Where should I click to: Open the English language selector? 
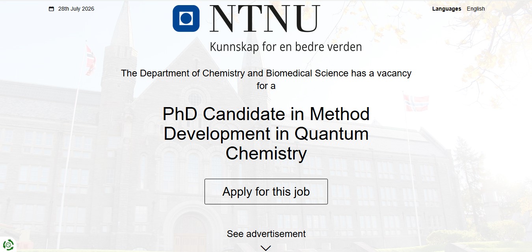coord(476,9)
